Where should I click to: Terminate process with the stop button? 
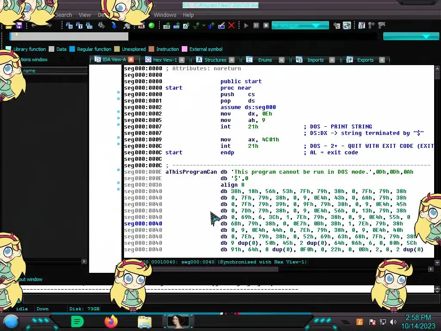[266, 25]
